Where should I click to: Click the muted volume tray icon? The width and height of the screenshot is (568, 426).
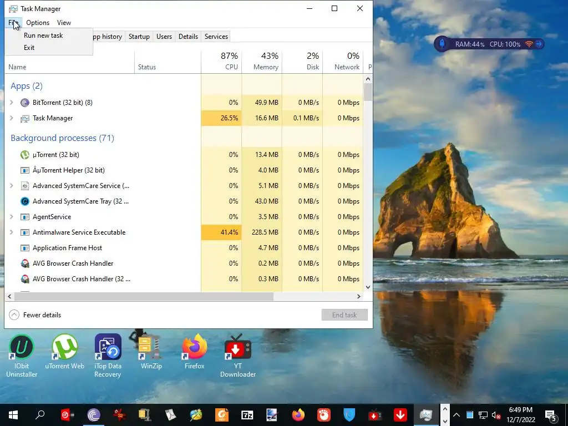(x=496, y=415)
